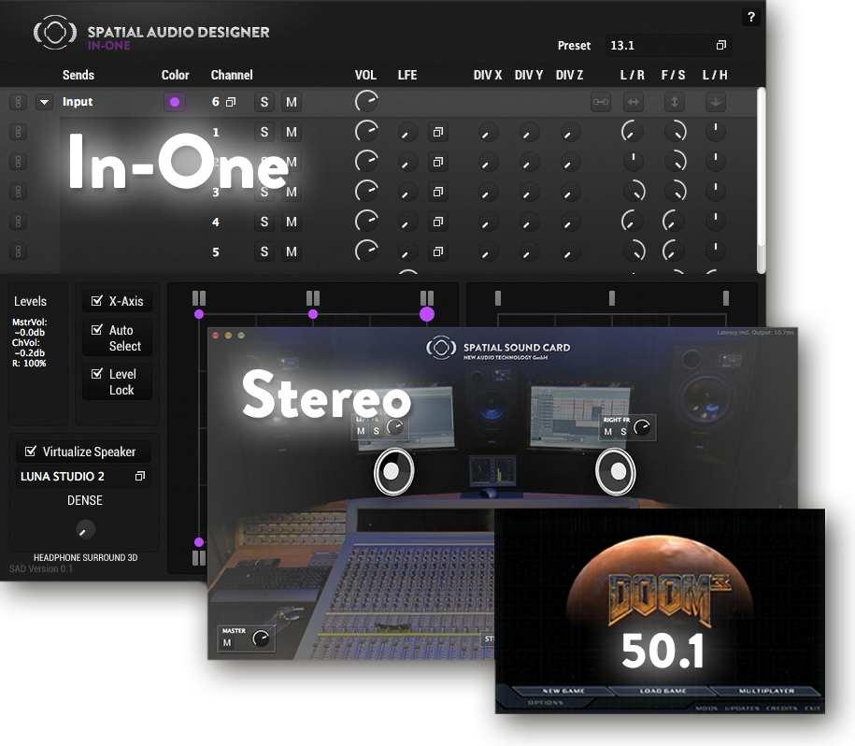Toggle the Level Lock checkbox
This screenshot has height=746, width=855.
[x=97, y=374]
